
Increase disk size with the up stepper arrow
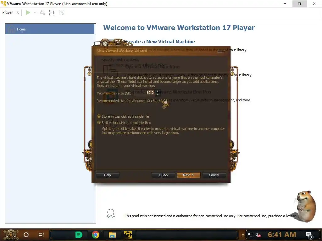point(158,91)
